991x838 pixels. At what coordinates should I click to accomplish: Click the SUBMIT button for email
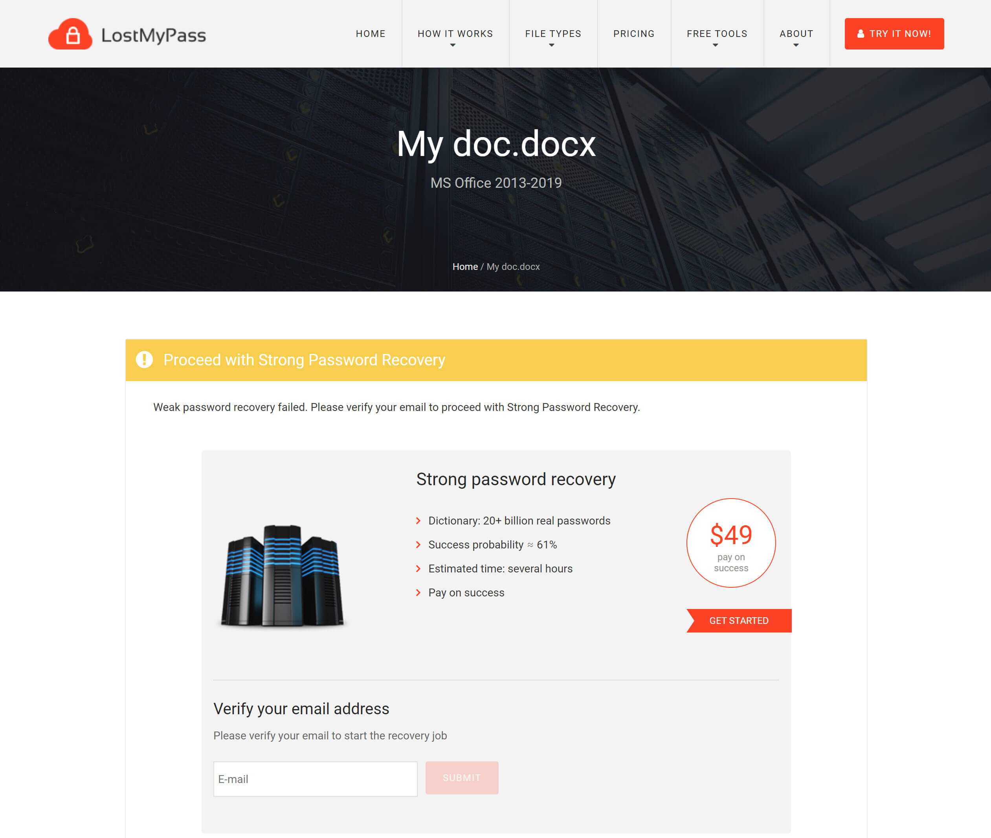click(x=461, y=778)
